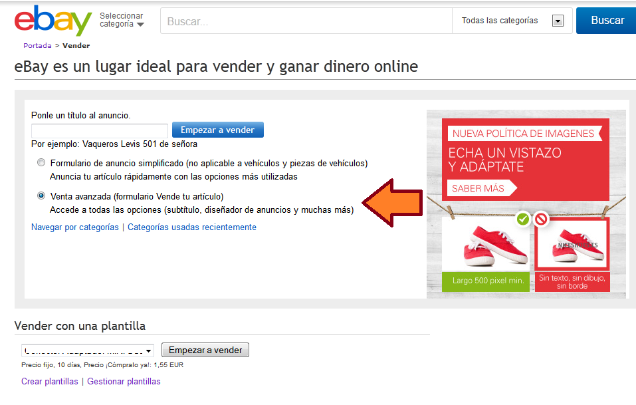Image resolution: width=636 pixels, height=405 pixels.
Task: Go to Portada breadcrumb link
Action: click(x=37, y=46)
